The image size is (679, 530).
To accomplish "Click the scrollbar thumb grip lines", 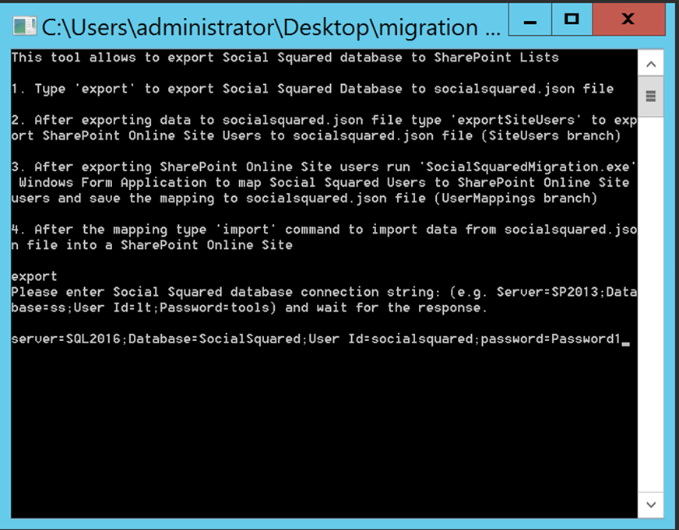I will click(x=651, y=95).
